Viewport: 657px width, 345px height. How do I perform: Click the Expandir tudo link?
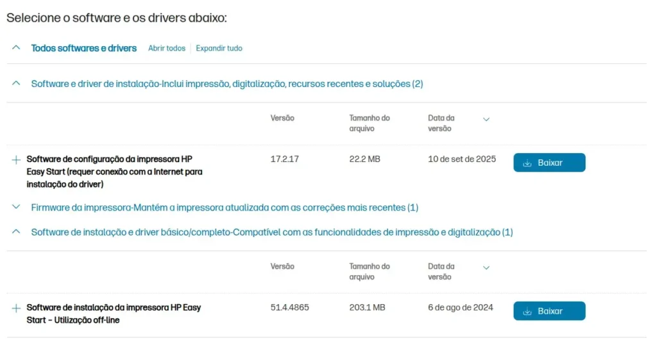pyautogui.click(x=219, y=48)
